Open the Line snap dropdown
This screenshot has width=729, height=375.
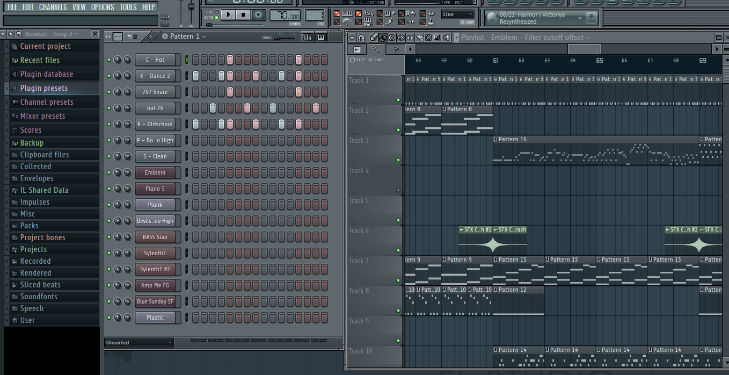pyautogui.click(x=458, y=15)
